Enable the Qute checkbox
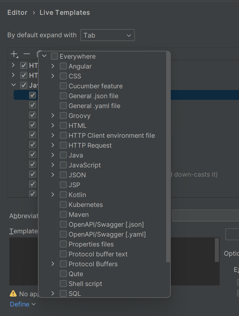Image resolution: width=239 pixels, height=316 pixels. click(63, 273)
